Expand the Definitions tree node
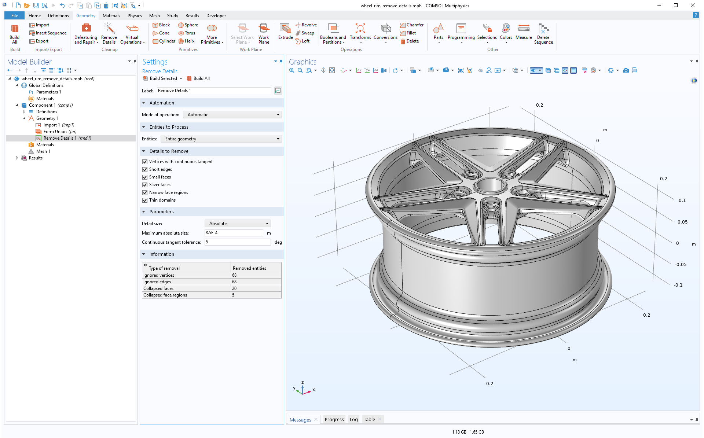The image size is (704, 438). pos(24,111)
